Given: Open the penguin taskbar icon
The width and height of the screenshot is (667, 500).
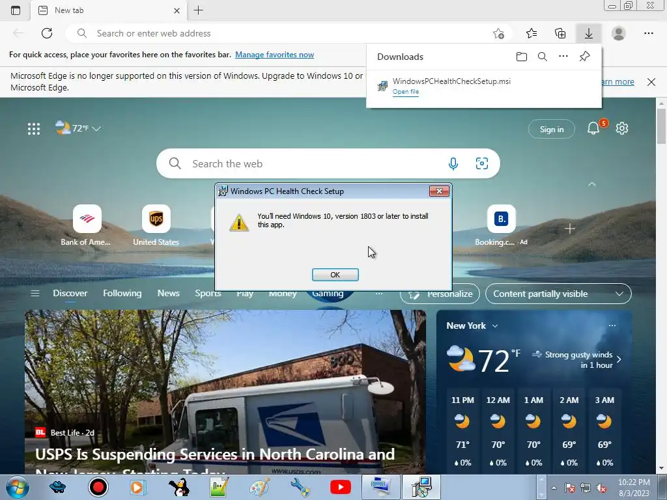Looking at the screenshot, I should [x=180, y=487].
